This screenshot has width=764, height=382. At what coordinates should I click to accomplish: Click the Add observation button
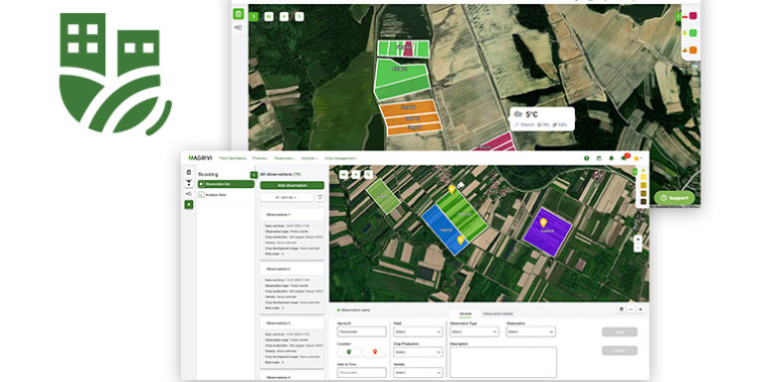click(291, 185)
